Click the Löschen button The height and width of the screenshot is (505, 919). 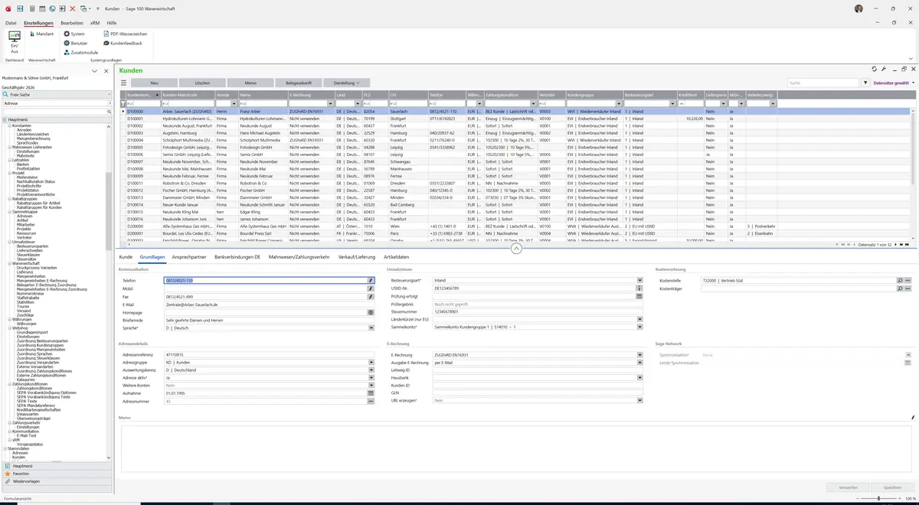(202, 83)
